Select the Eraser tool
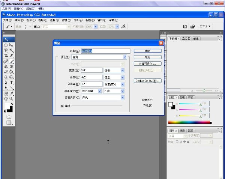This screenshot has width=225, height=179. point(6,71)
